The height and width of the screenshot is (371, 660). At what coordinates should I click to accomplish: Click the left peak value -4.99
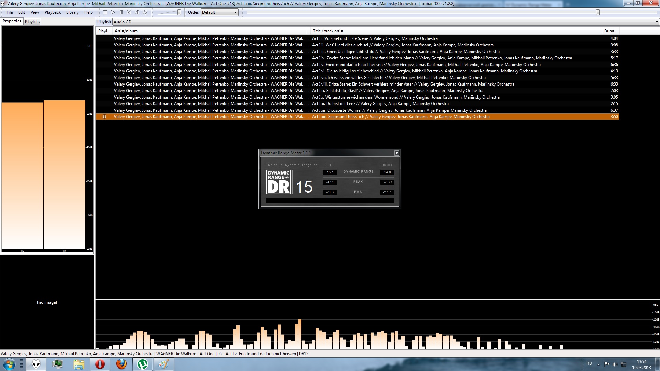coord(330,182)
